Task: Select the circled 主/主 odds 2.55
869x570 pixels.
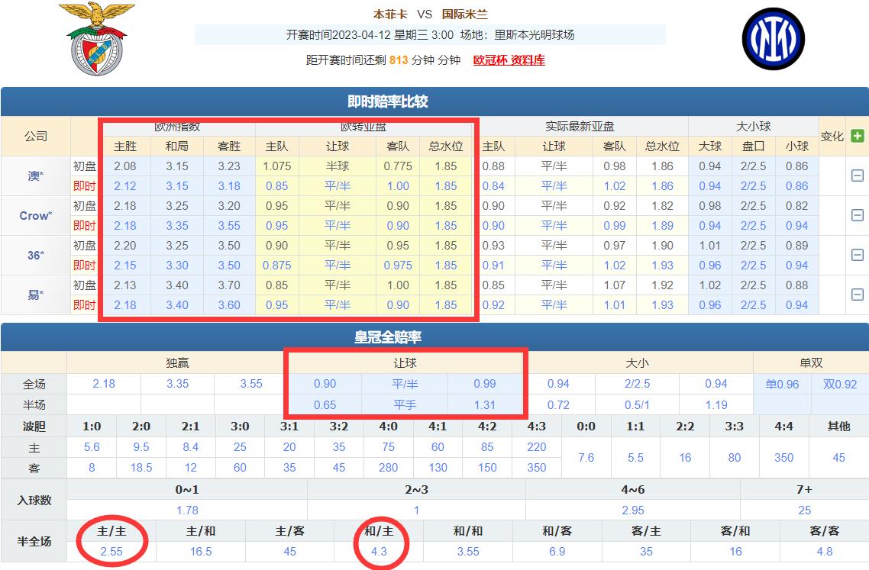Action: pos(111,550)
